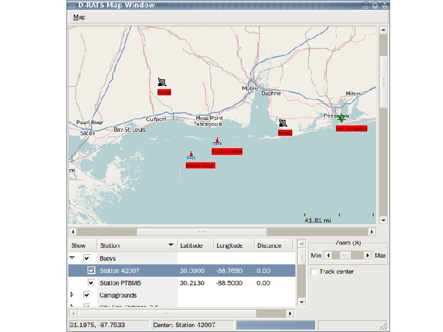
Task: Click the map scroll up arrow
Action: click(383, 30)
